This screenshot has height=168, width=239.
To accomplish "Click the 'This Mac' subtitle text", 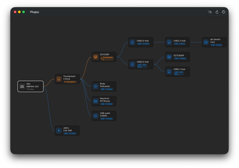I will tap(30, 89).
